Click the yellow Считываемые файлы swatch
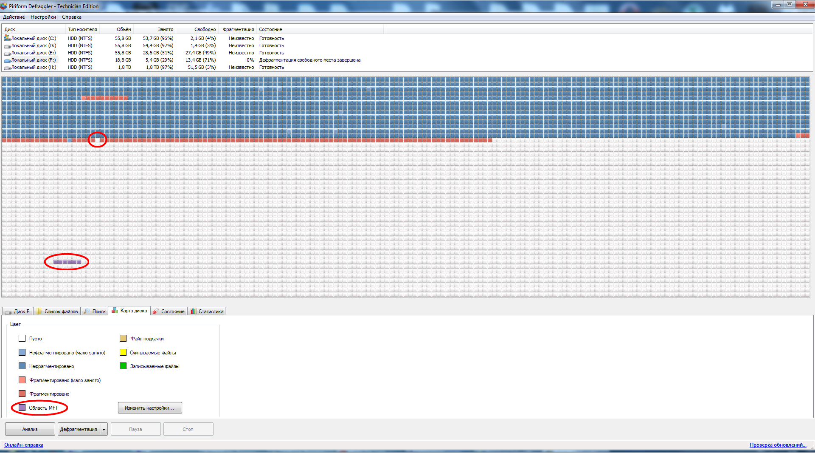This screenshot has height=453, width=815. (x=123, y=352)
